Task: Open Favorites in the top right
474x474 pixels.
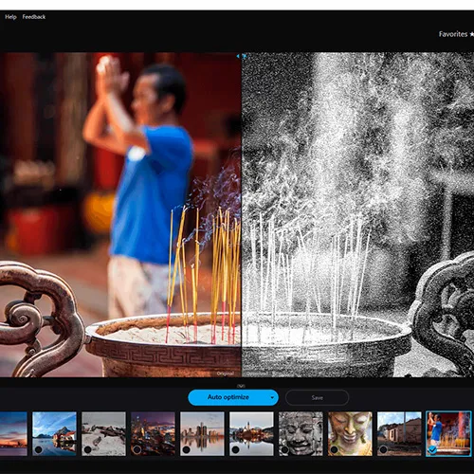Action: tap(456, 34)
